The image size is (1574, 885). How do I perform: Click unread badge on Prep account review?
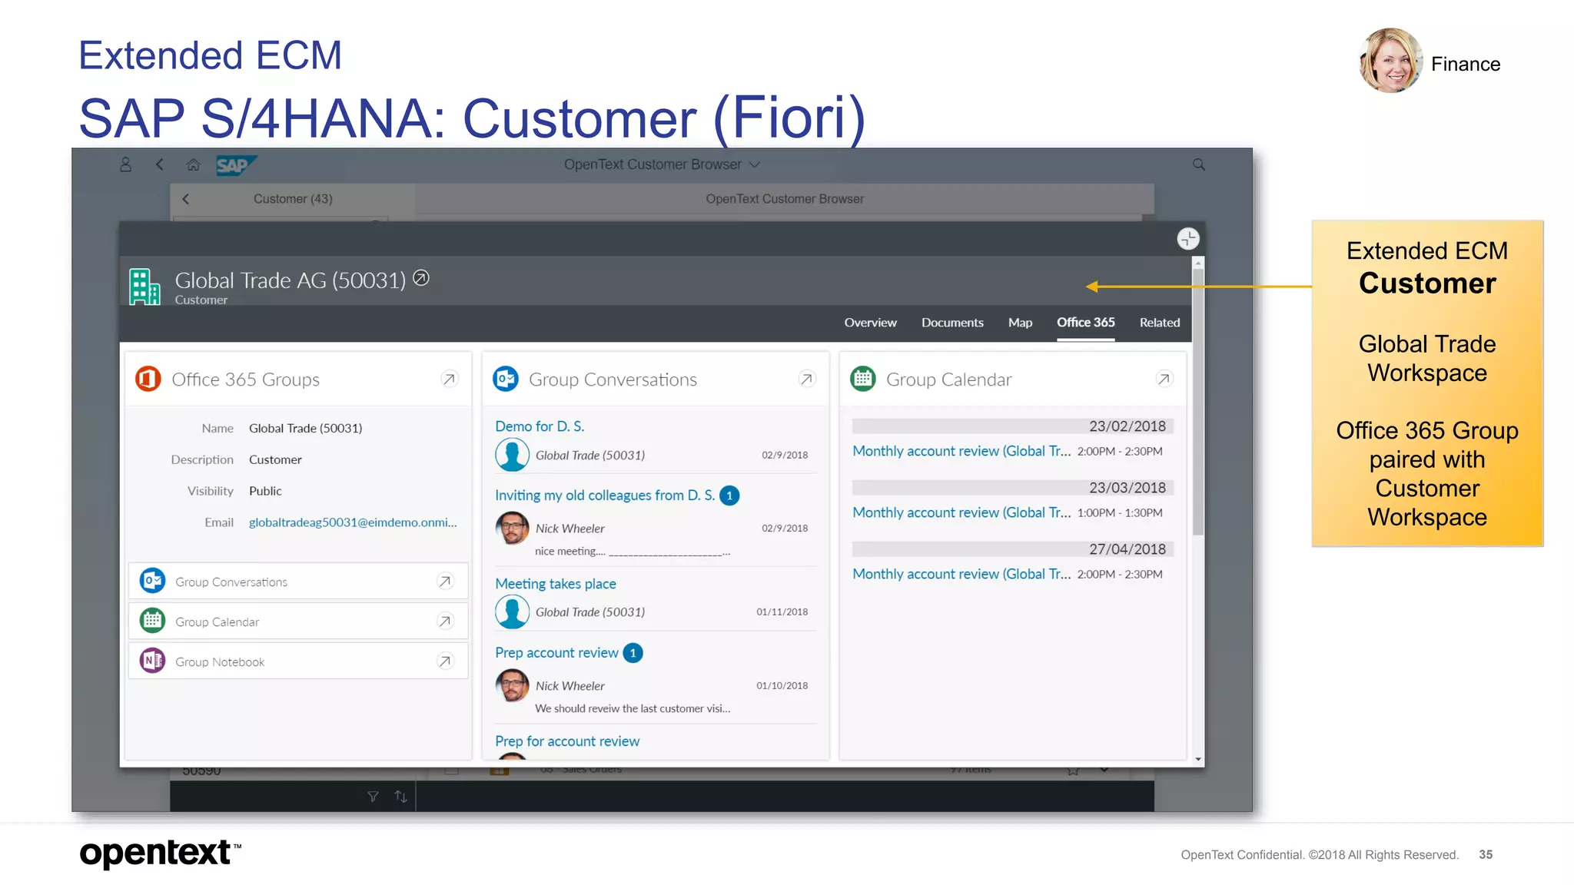click(633, 653)
